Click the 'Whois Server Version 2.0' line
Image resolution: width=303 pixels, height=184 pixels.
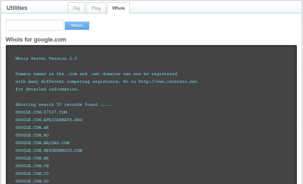[x=46, y=58]
